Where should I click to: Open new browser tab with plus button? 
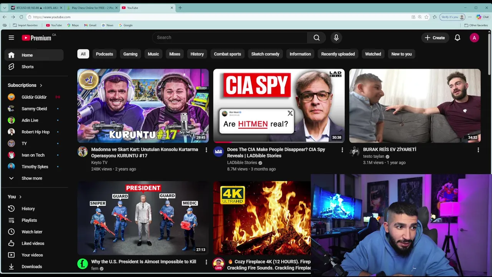(x=180, y=8)
